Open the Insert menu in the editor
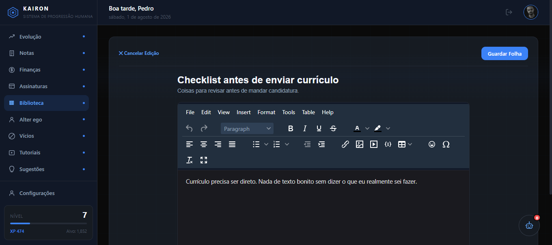Screen dimensions: 552x245 (x=244, y=112)
